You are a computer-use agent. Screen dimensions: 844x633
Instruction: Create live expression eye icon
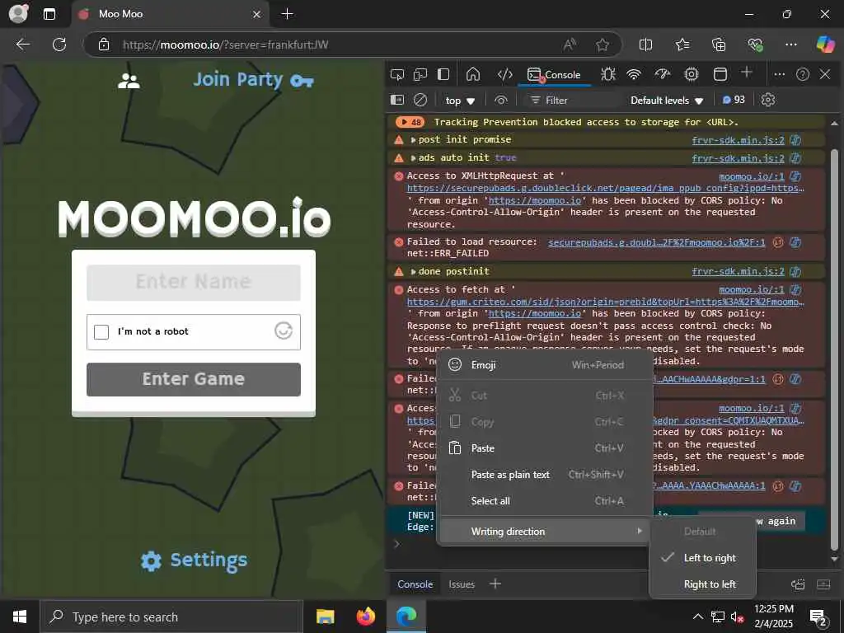[501, 100]
